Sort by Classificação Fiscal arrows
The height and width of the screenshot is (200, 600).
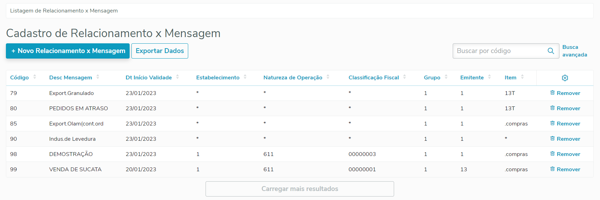[405, 77]
